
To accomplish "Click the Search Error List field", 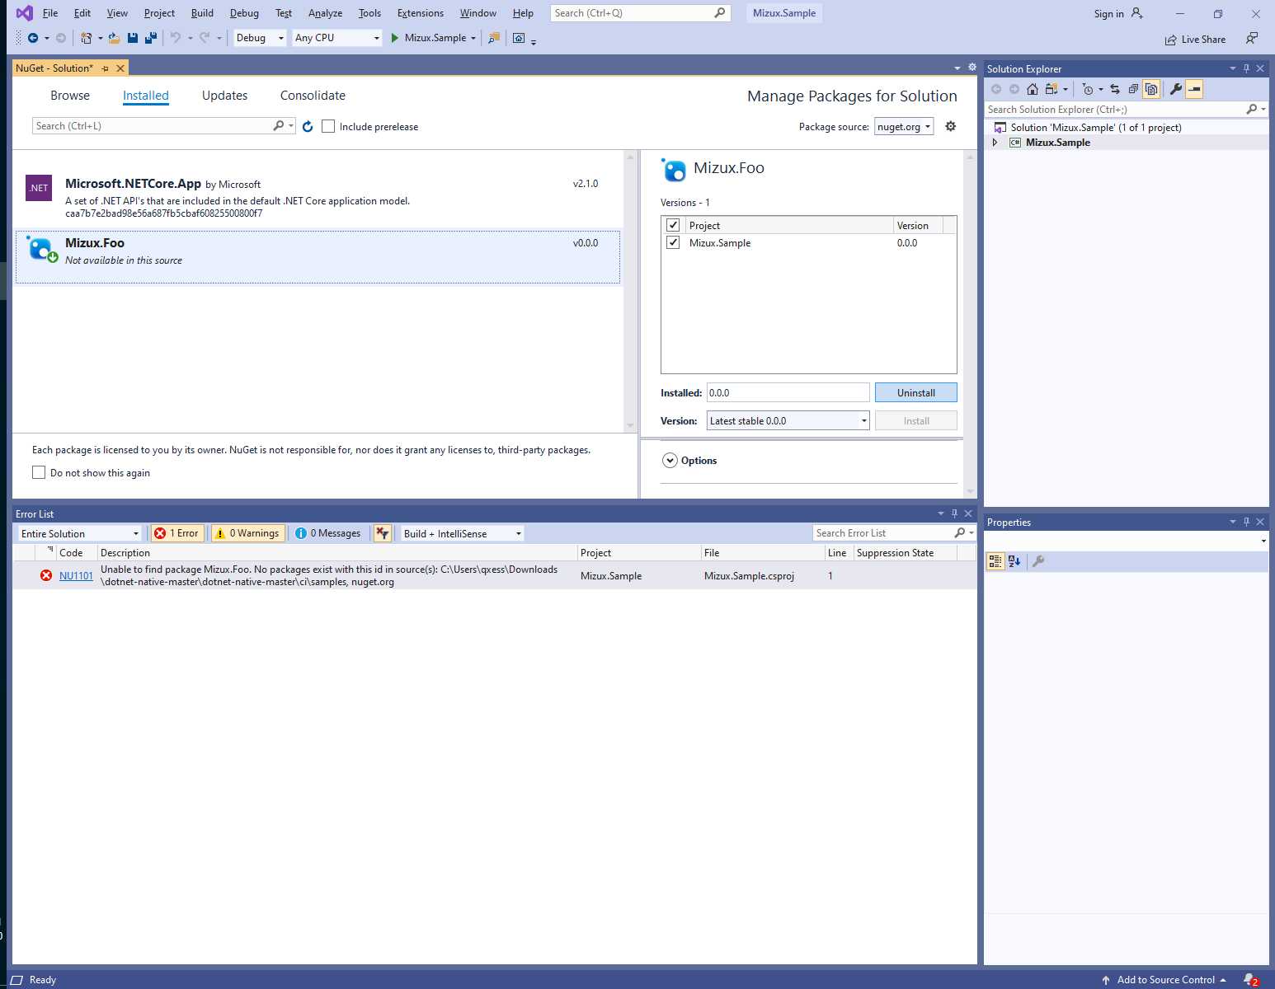I will tap(884, 533).
